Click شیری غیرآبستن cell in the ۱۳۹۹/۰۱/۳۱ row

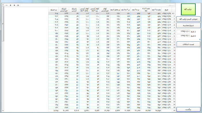64,107
